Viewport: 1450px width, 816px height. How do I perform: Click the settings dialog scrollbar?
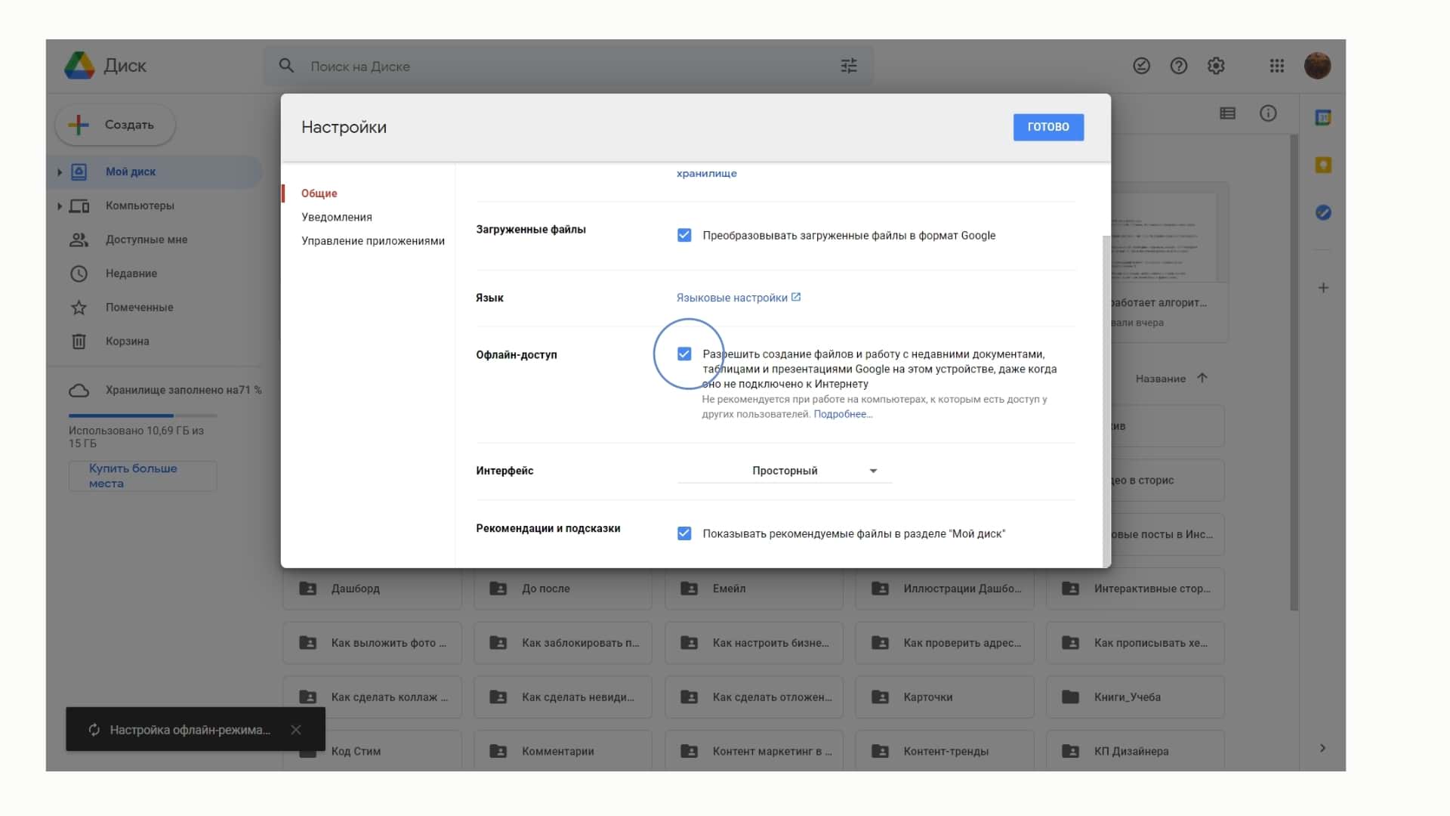coord(1106,400)
